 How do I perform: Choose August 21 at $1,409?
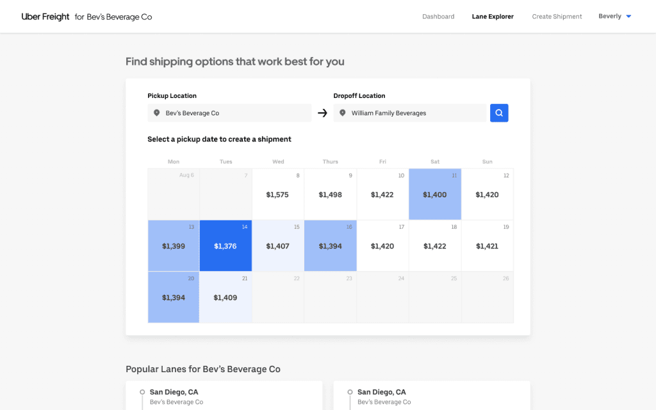point(225,297)
